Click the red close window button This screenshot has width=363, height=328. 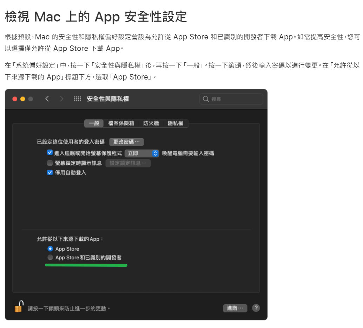15,99
